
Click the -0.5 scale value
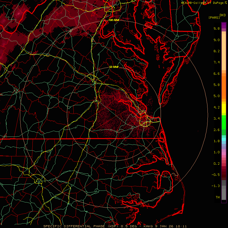pyautogui.click(x=216, y=175)
